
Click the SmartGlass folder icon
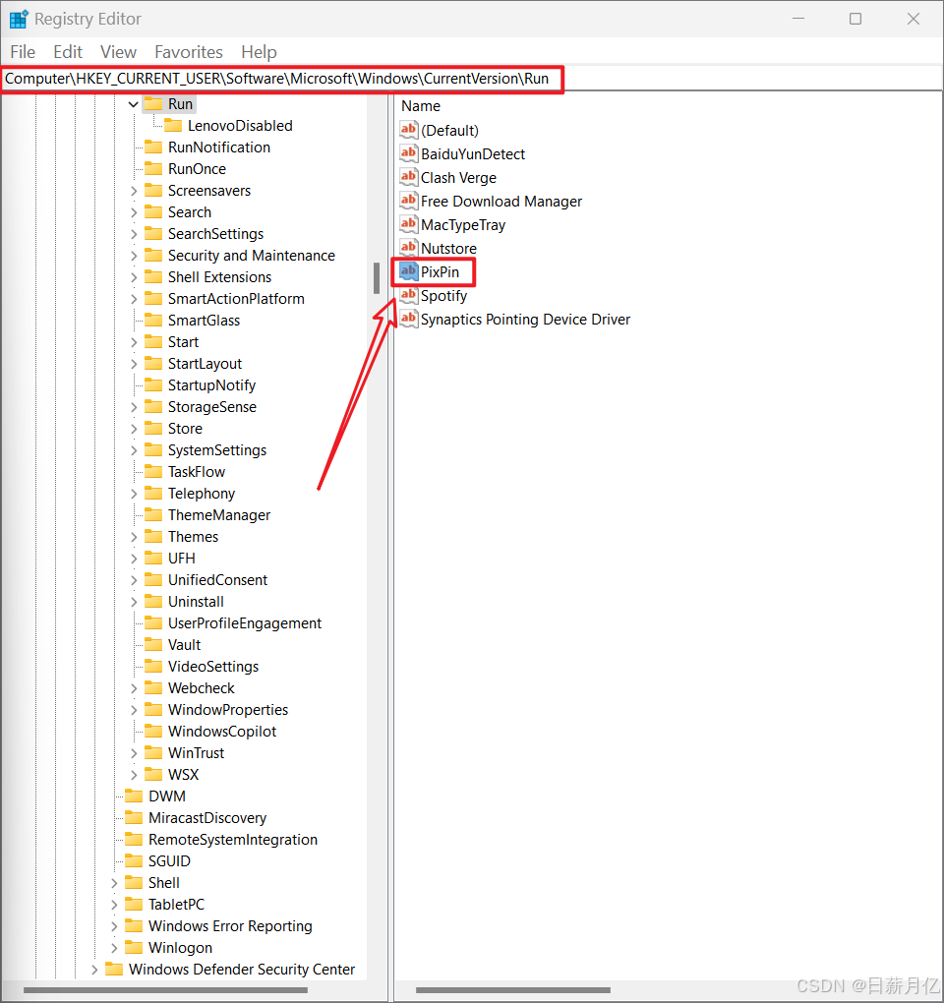pyautogui.click(x=152, y=320)
